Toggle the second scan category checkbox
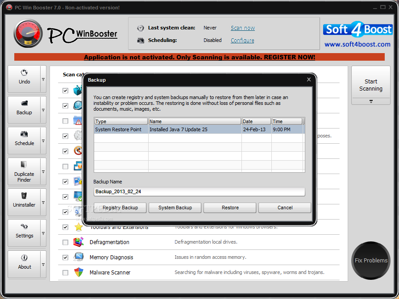This screenshot has height=299, width=399. [x=66, y=106]
